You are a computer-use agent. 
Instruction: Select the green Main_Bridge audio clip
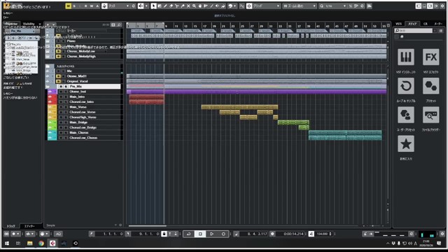coord(293,122)
